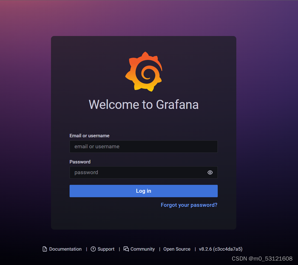
Task: Click the Log in button
Action: tap(144, 191)
